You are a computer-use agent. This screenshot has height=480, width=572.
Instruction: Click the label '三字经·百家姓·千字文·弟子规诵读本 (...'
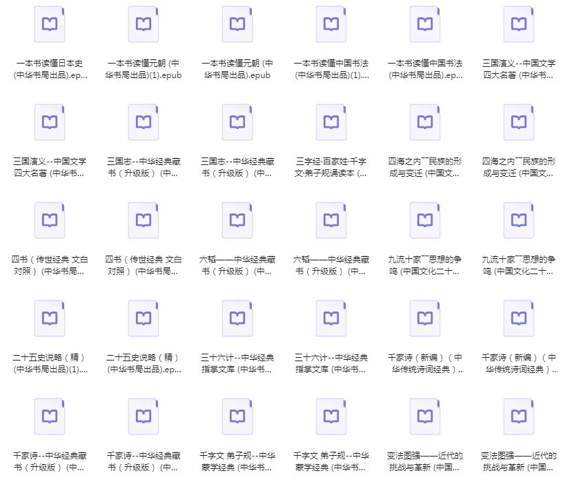331,167
